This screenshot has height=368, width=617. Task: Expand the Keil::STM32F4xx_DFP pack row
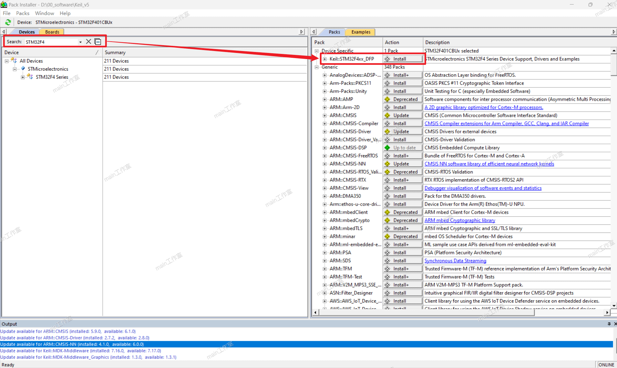pos(325,59)
